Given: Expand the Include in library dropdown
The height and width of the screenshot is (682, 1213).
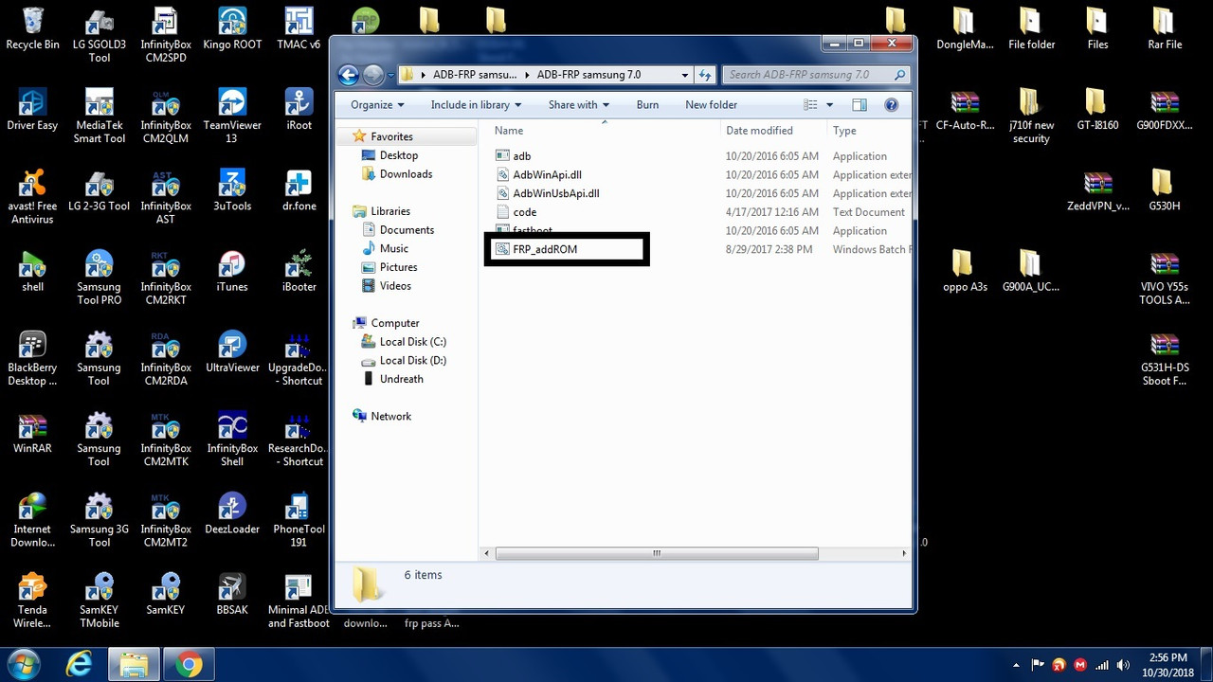Looking at the screenshot, I should point(477,105).
